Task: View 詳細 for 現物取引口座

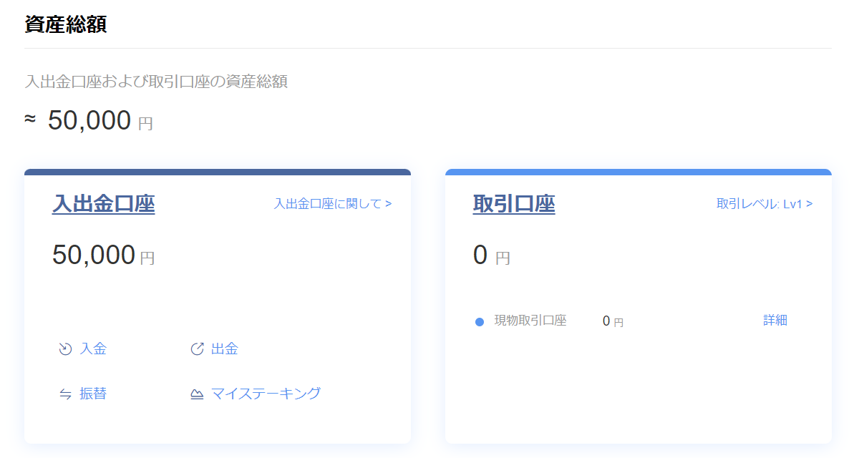Action: coord(775,321)
